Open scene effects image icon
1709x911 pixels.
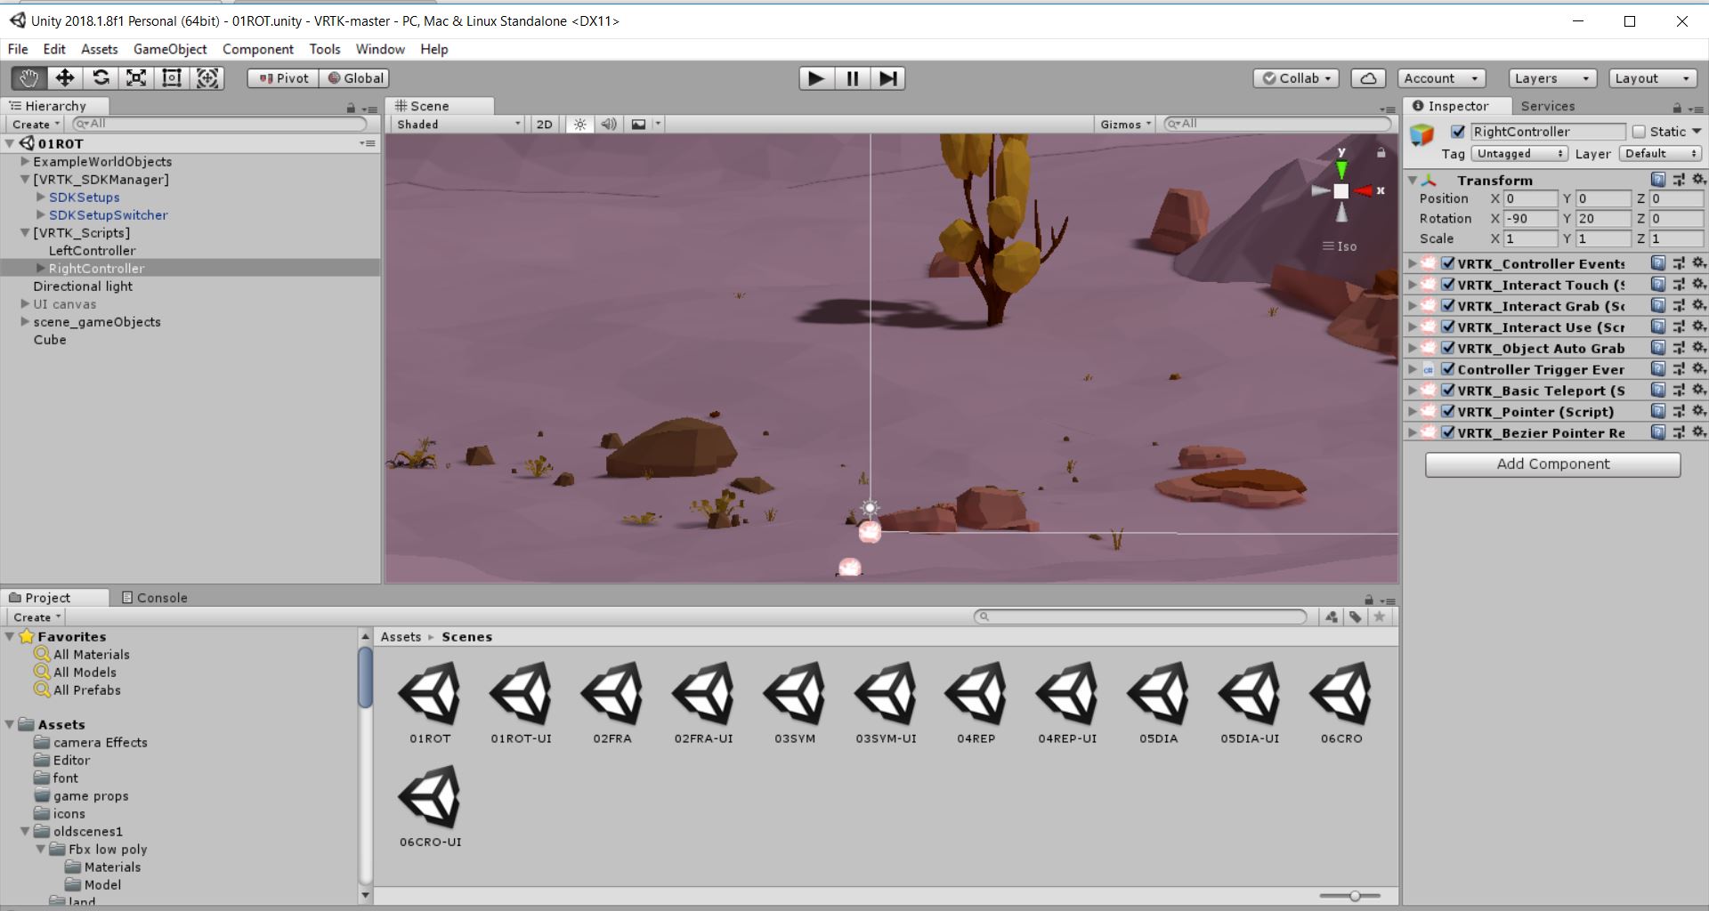pyautogui.click(x=638, y=125)
